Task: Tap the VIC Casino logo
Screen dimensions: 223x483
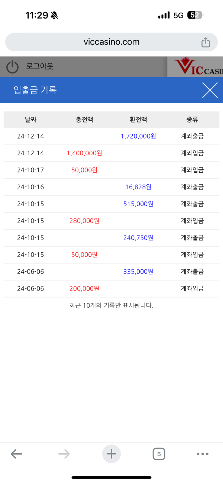Action: click(195, 67)
